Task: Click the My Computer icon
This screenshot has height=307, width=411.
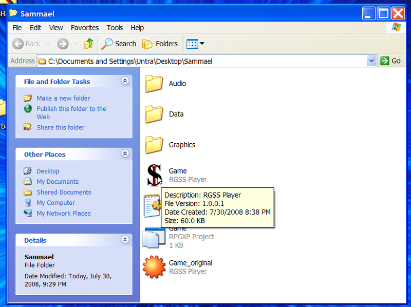Action: pos(28,202)
